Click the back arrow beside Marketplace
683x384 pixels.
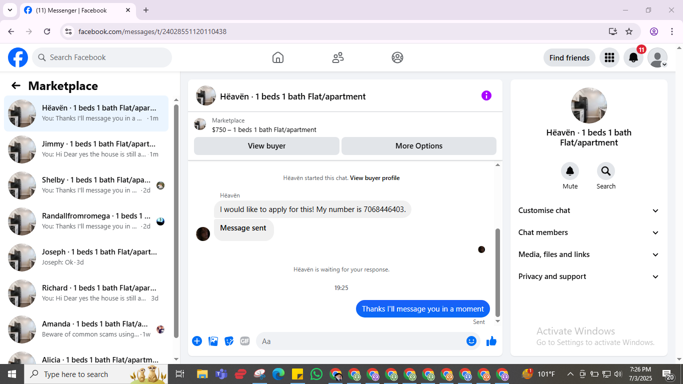16,85
